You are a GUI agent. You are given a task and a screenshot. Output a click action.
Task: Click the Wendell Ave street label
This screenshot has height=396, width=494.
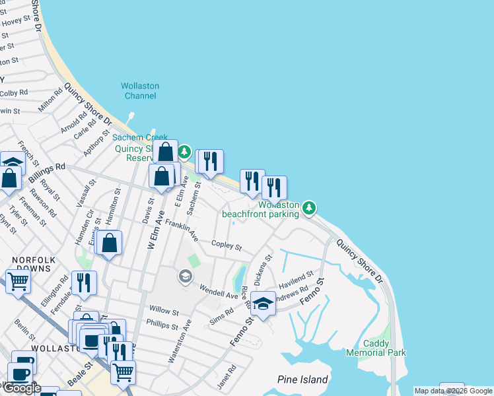219,292
